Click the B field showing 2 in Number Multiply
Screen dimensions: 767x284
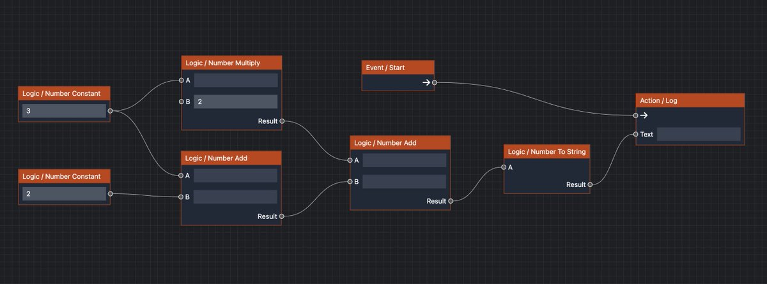(x=236, y=101)
